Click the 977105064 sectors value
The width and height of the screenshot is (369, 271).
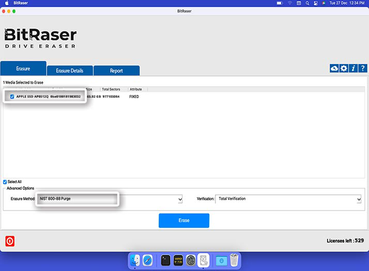click(x=111, y=97)
